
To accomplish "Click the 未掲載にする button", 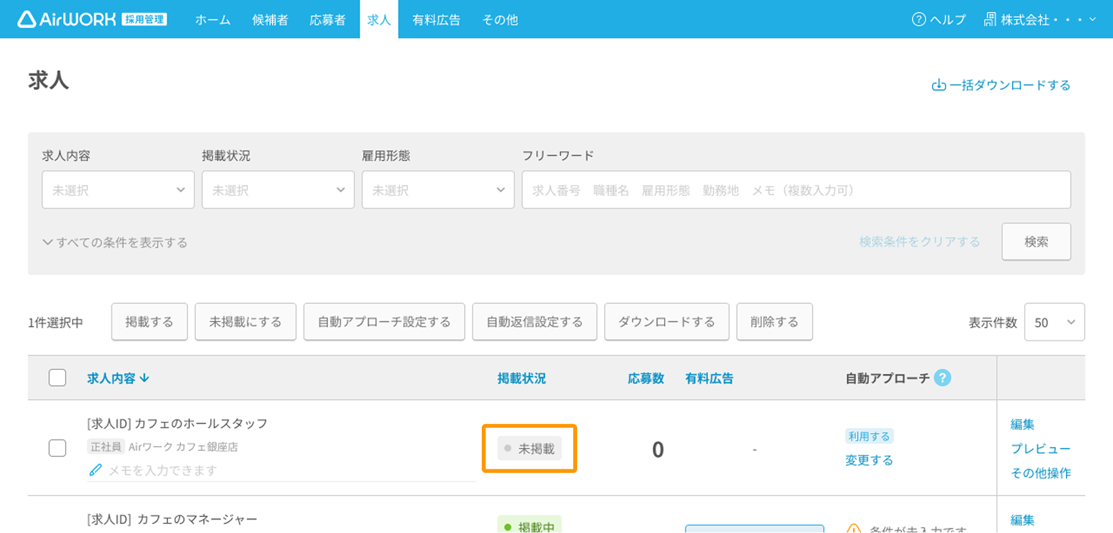I will [245, 322].
